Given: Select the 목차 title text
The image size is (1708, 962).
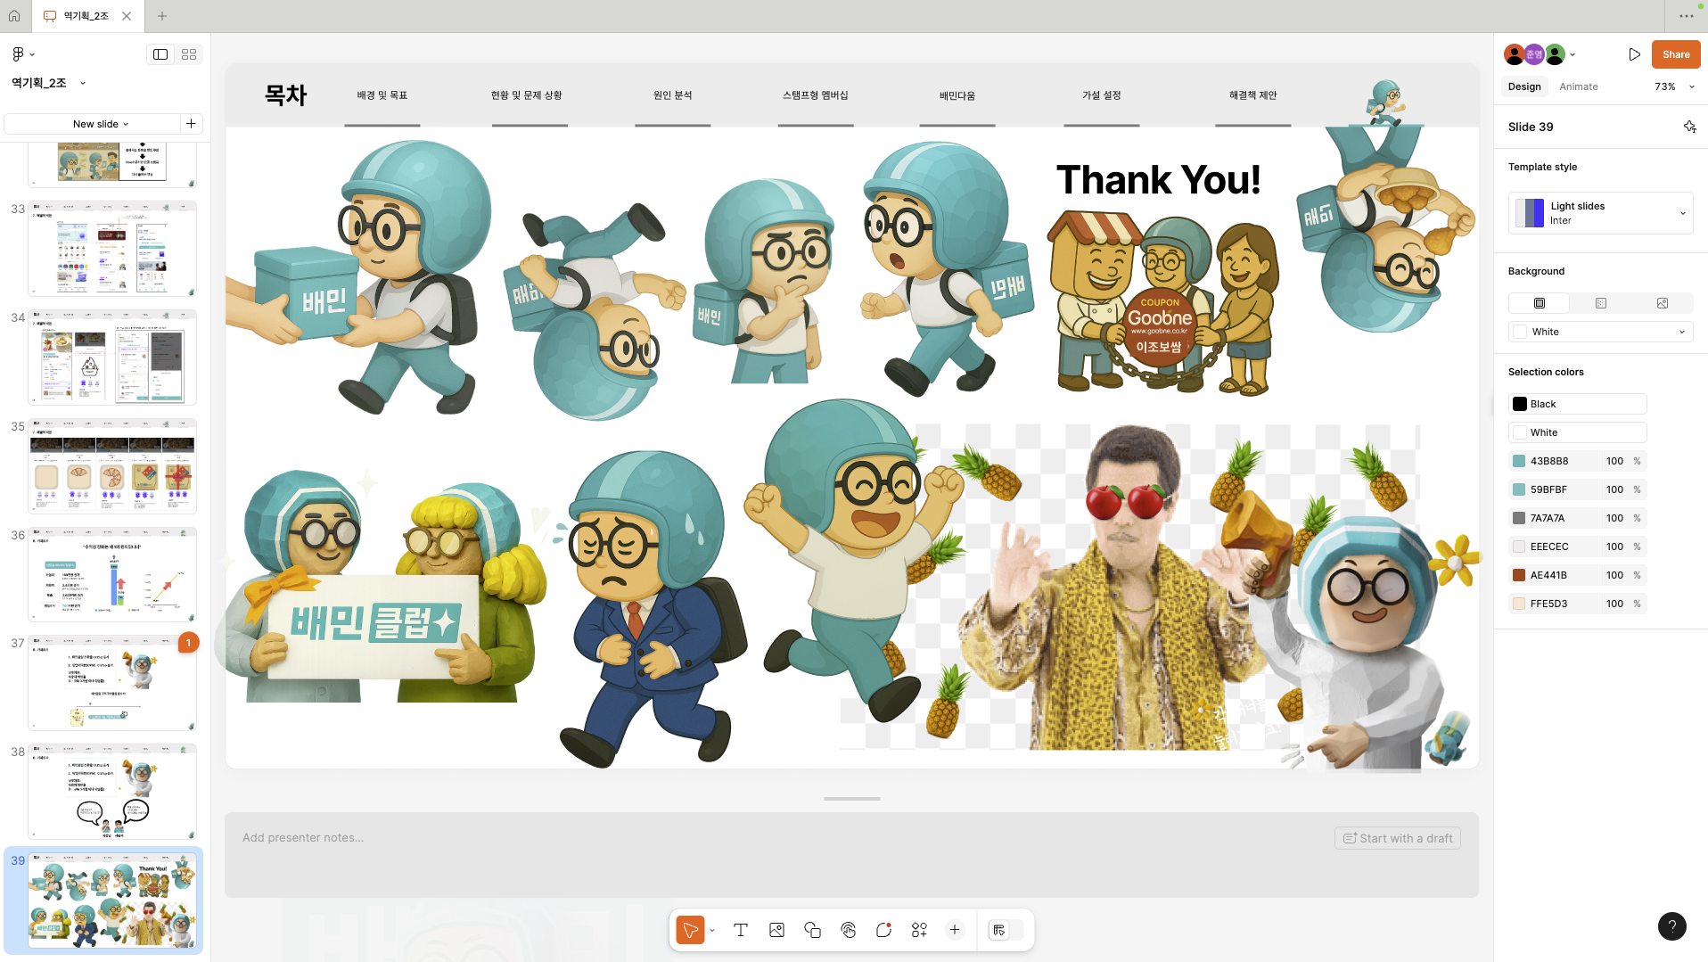Looking at the screenshot, I should [286, 95].
